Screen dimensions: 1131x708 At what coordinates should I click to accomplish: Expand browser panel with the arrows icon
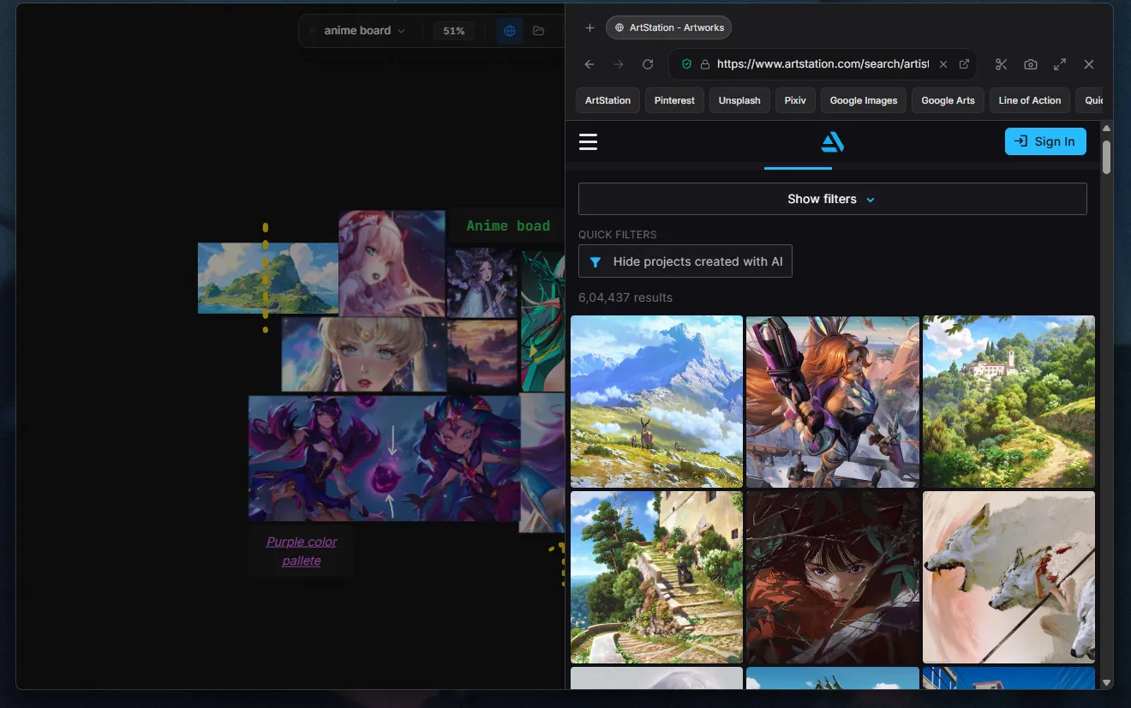pyautogui.click(x=1060, y=64)
